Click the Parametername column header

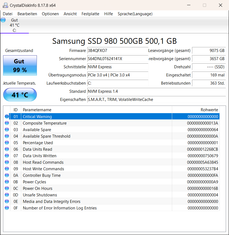point(97,110)
